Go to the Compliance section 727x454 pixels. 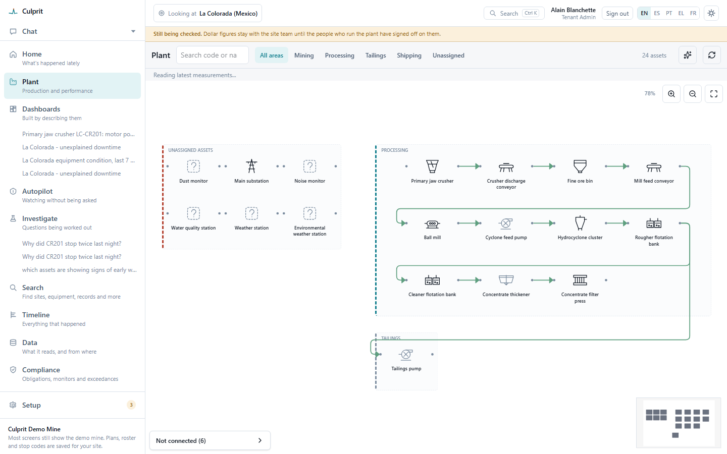coord(72,374)
